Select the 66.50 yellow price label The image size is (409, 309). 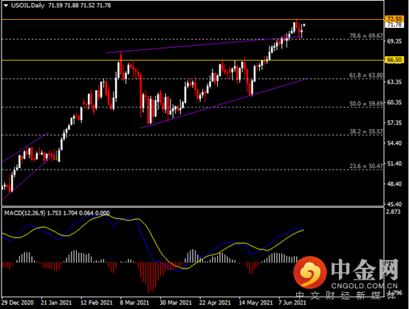[394, 60]
